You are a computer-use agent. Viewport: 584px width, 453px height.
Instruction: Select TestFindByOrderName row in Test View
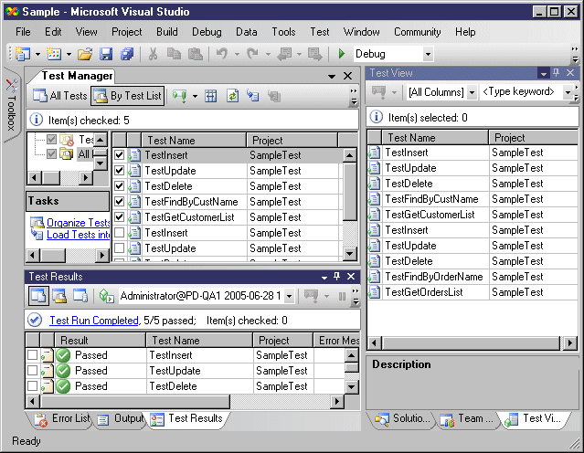(x=473, y=277)
